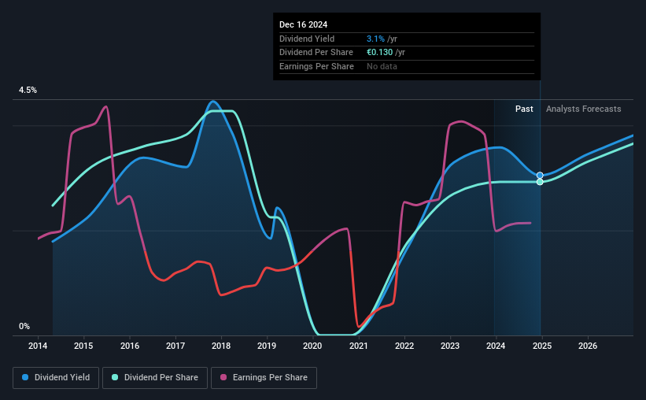Click the 'No data' earnings value
The image size is (646, 400).
[382, 66]
